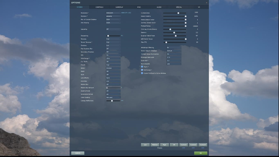Viewport: 279px width, 157px height.
Task: Open the Cockpit Global Illumination dropdown
Action: 174,54
